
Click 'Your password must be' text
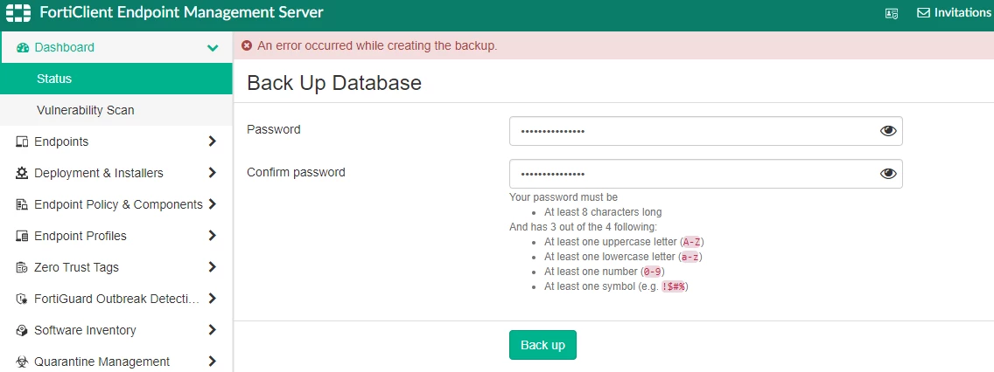[563, 197]
